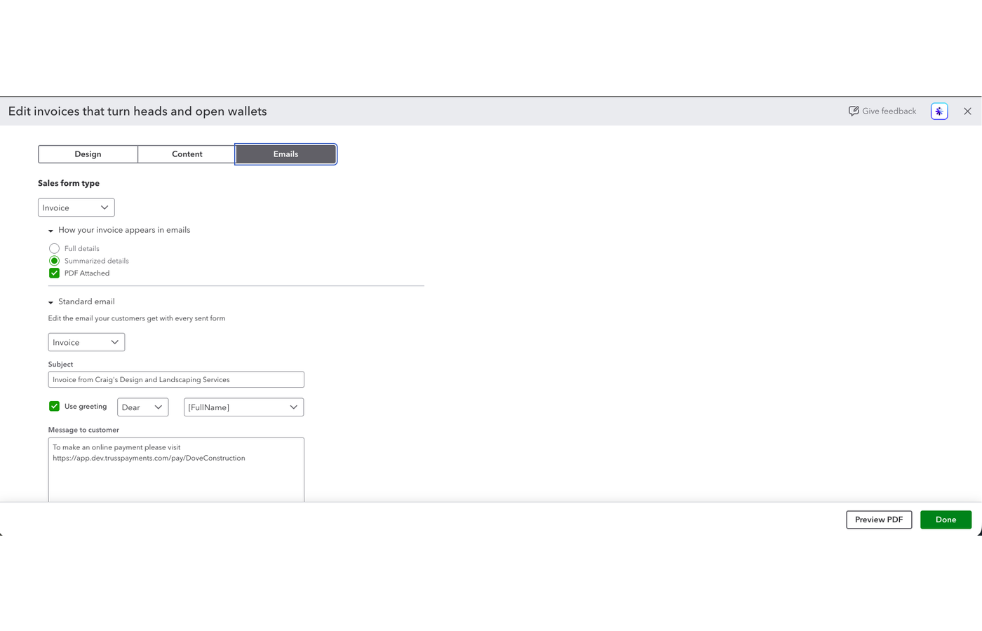Viewport: 982px width, 631px height.
Task: Collapse the Standard email section
Action: 51,302
